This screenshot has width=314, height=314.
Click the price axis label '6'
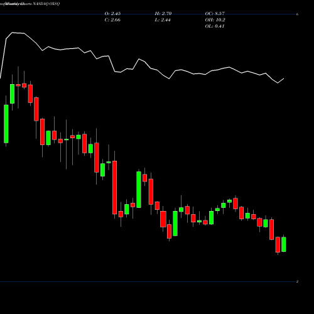297,14
